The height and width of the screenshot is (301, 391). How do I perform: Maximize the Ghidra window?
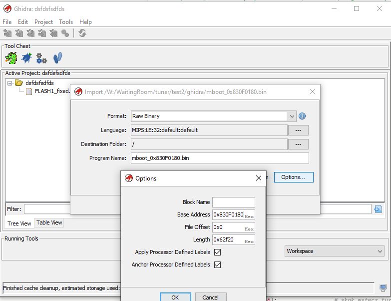point(357,8)
